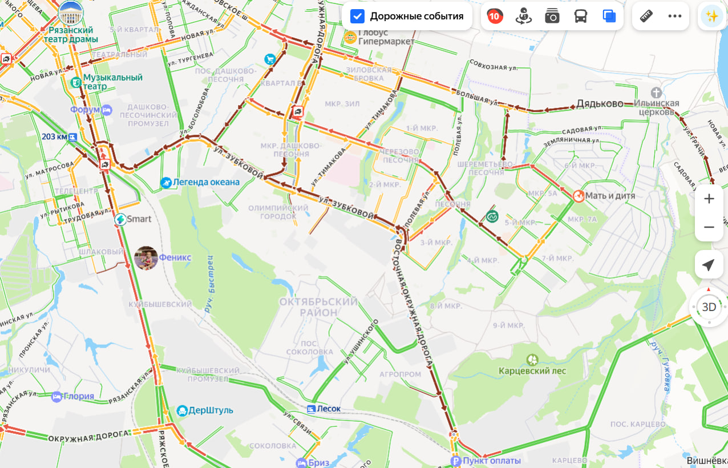Click the sparkle AI assistant button

pyautogui.click(x=711, y=16)
